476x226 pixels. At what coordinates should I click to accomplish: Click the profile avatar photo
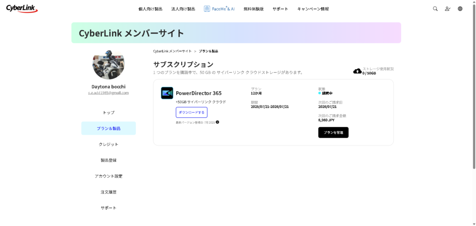coord(108,65)
